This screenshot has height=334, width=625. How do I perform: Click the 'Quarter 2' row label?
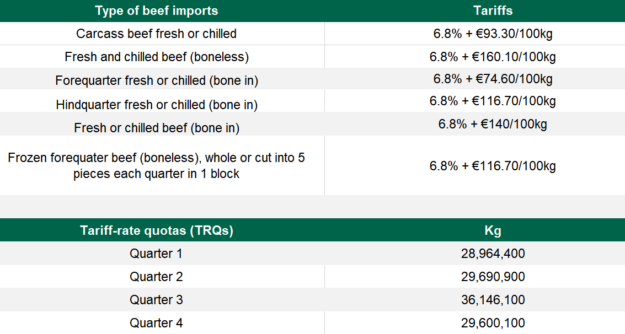(x=156, y=277)
